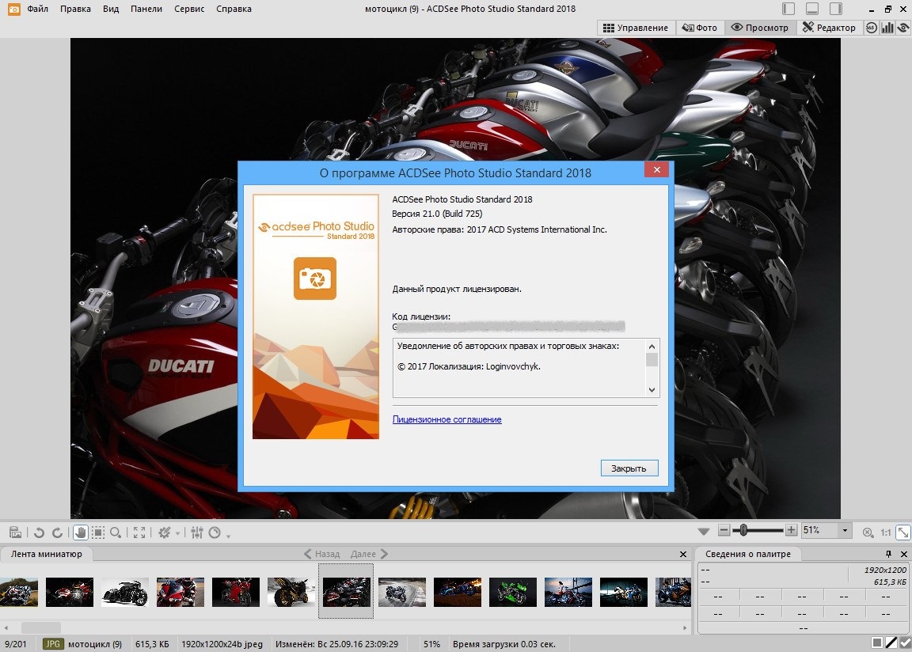Open the ACDSee 365 icon

[872, 28]
